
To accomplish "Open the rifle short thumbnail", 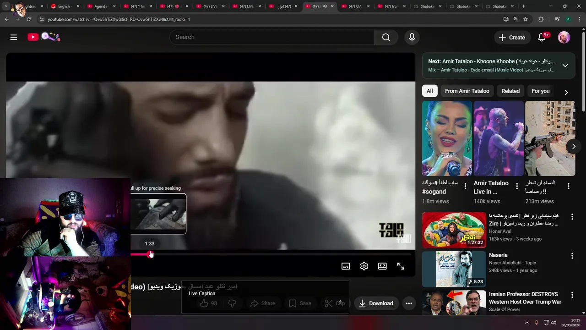I will (550, 138).
